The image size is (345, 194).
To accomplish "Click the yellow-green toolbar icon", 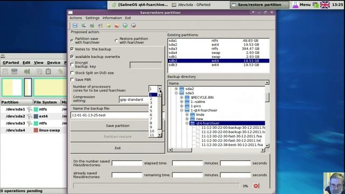I will 109,25.
